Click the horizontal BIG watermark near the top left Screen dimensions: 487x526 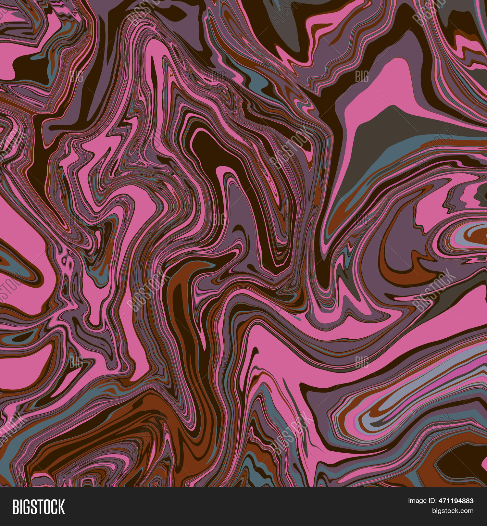coord(76,77)
